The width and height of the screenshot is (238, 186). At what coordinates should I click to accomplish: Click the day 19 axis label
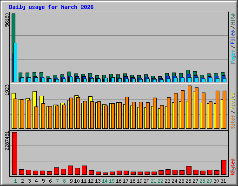click(139, 181)
